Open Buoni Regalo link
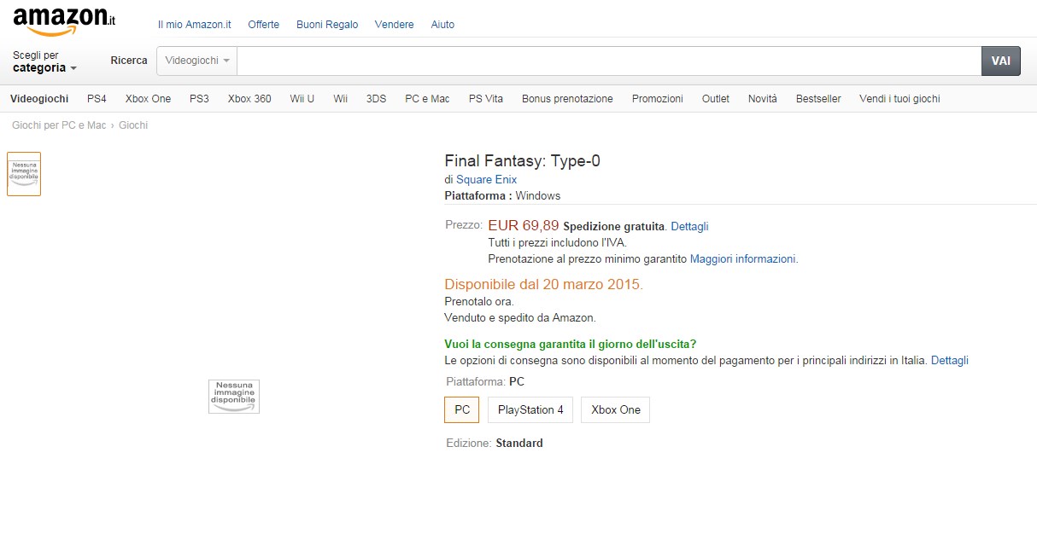The image size is (1037, 557). click(x=327, y=25)
